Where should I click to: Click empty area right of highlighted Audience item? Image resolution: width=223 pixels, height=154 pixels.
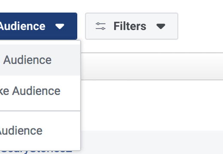pyautogui.click(x=66, y=60)
